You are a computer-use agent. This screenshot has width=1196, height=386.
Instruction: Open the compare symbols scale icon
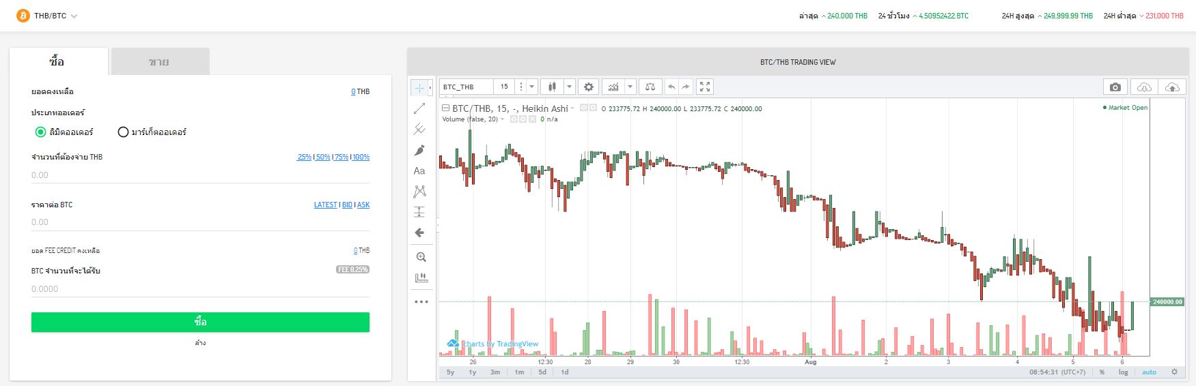click(650, 87)
